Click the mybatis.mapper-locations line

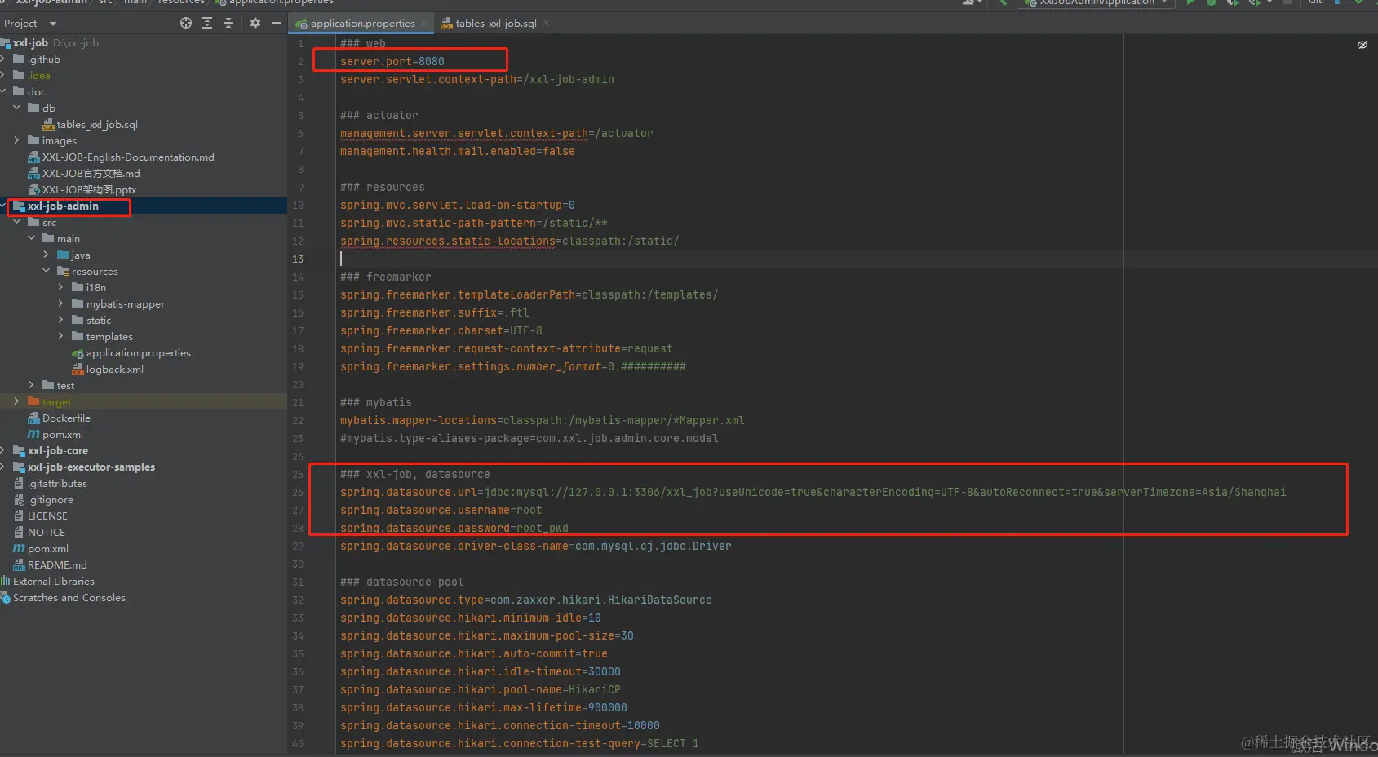tap(543, 420)
